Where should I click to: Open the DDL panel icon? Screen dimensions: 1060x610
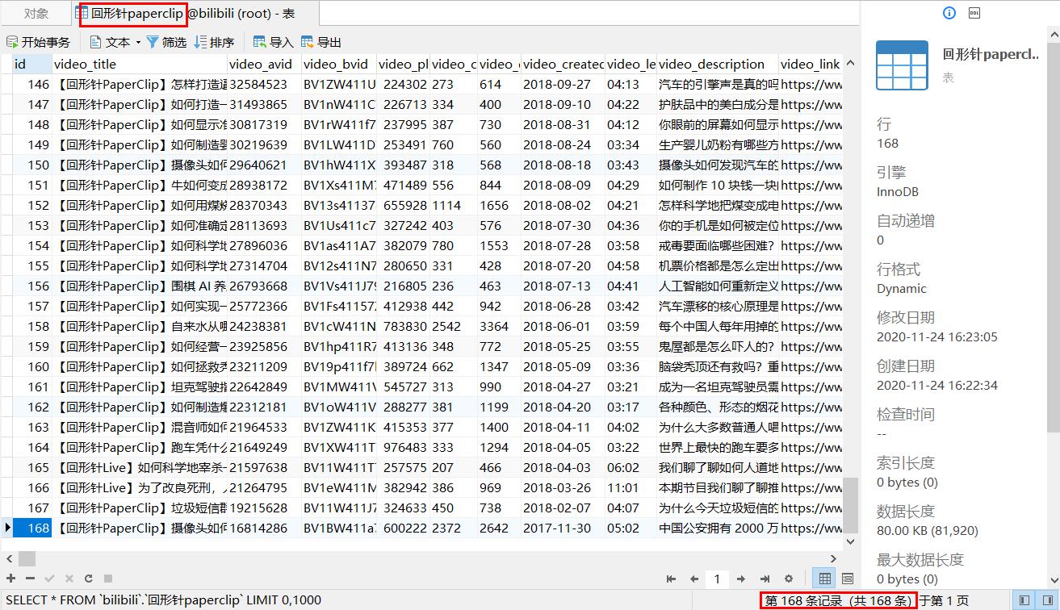[974, 12]
